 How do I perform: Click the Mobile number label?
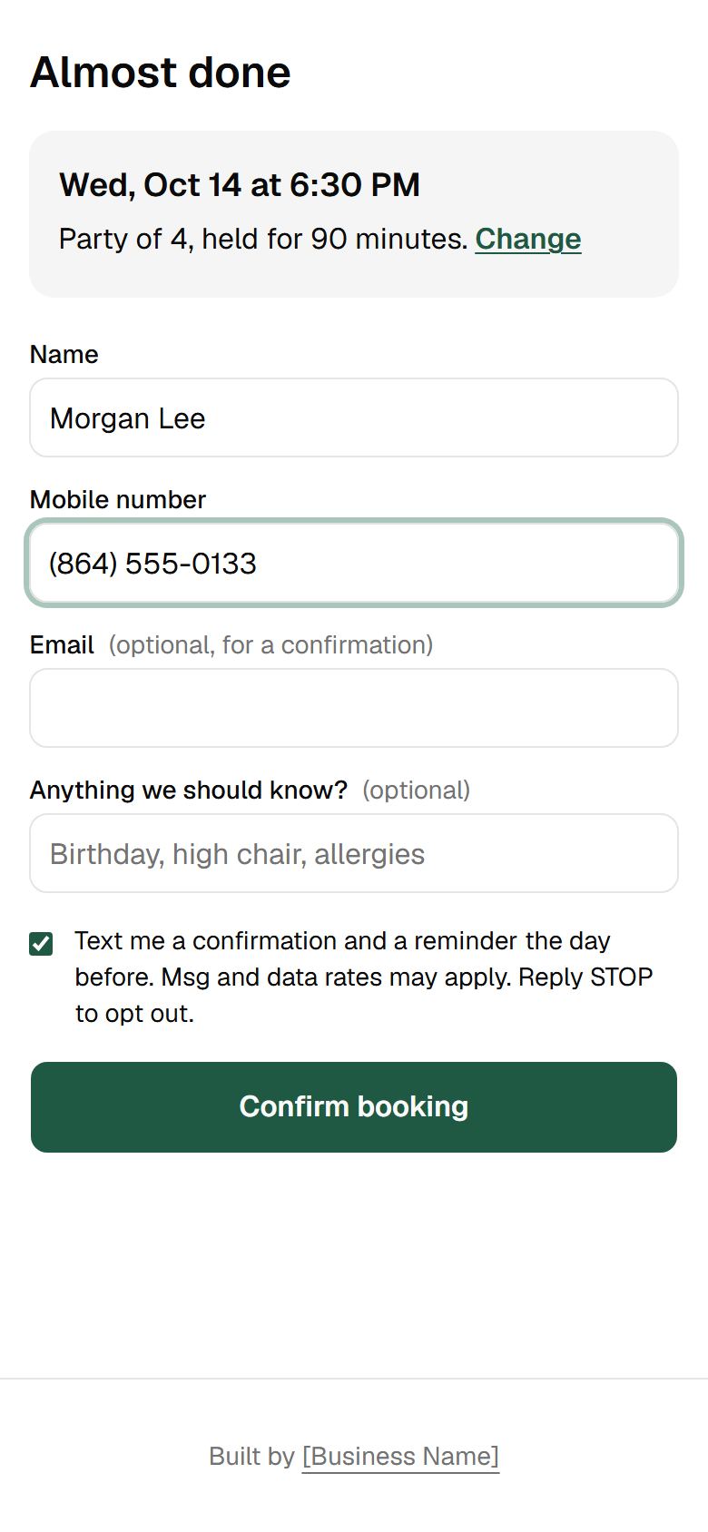coord(118,499)
